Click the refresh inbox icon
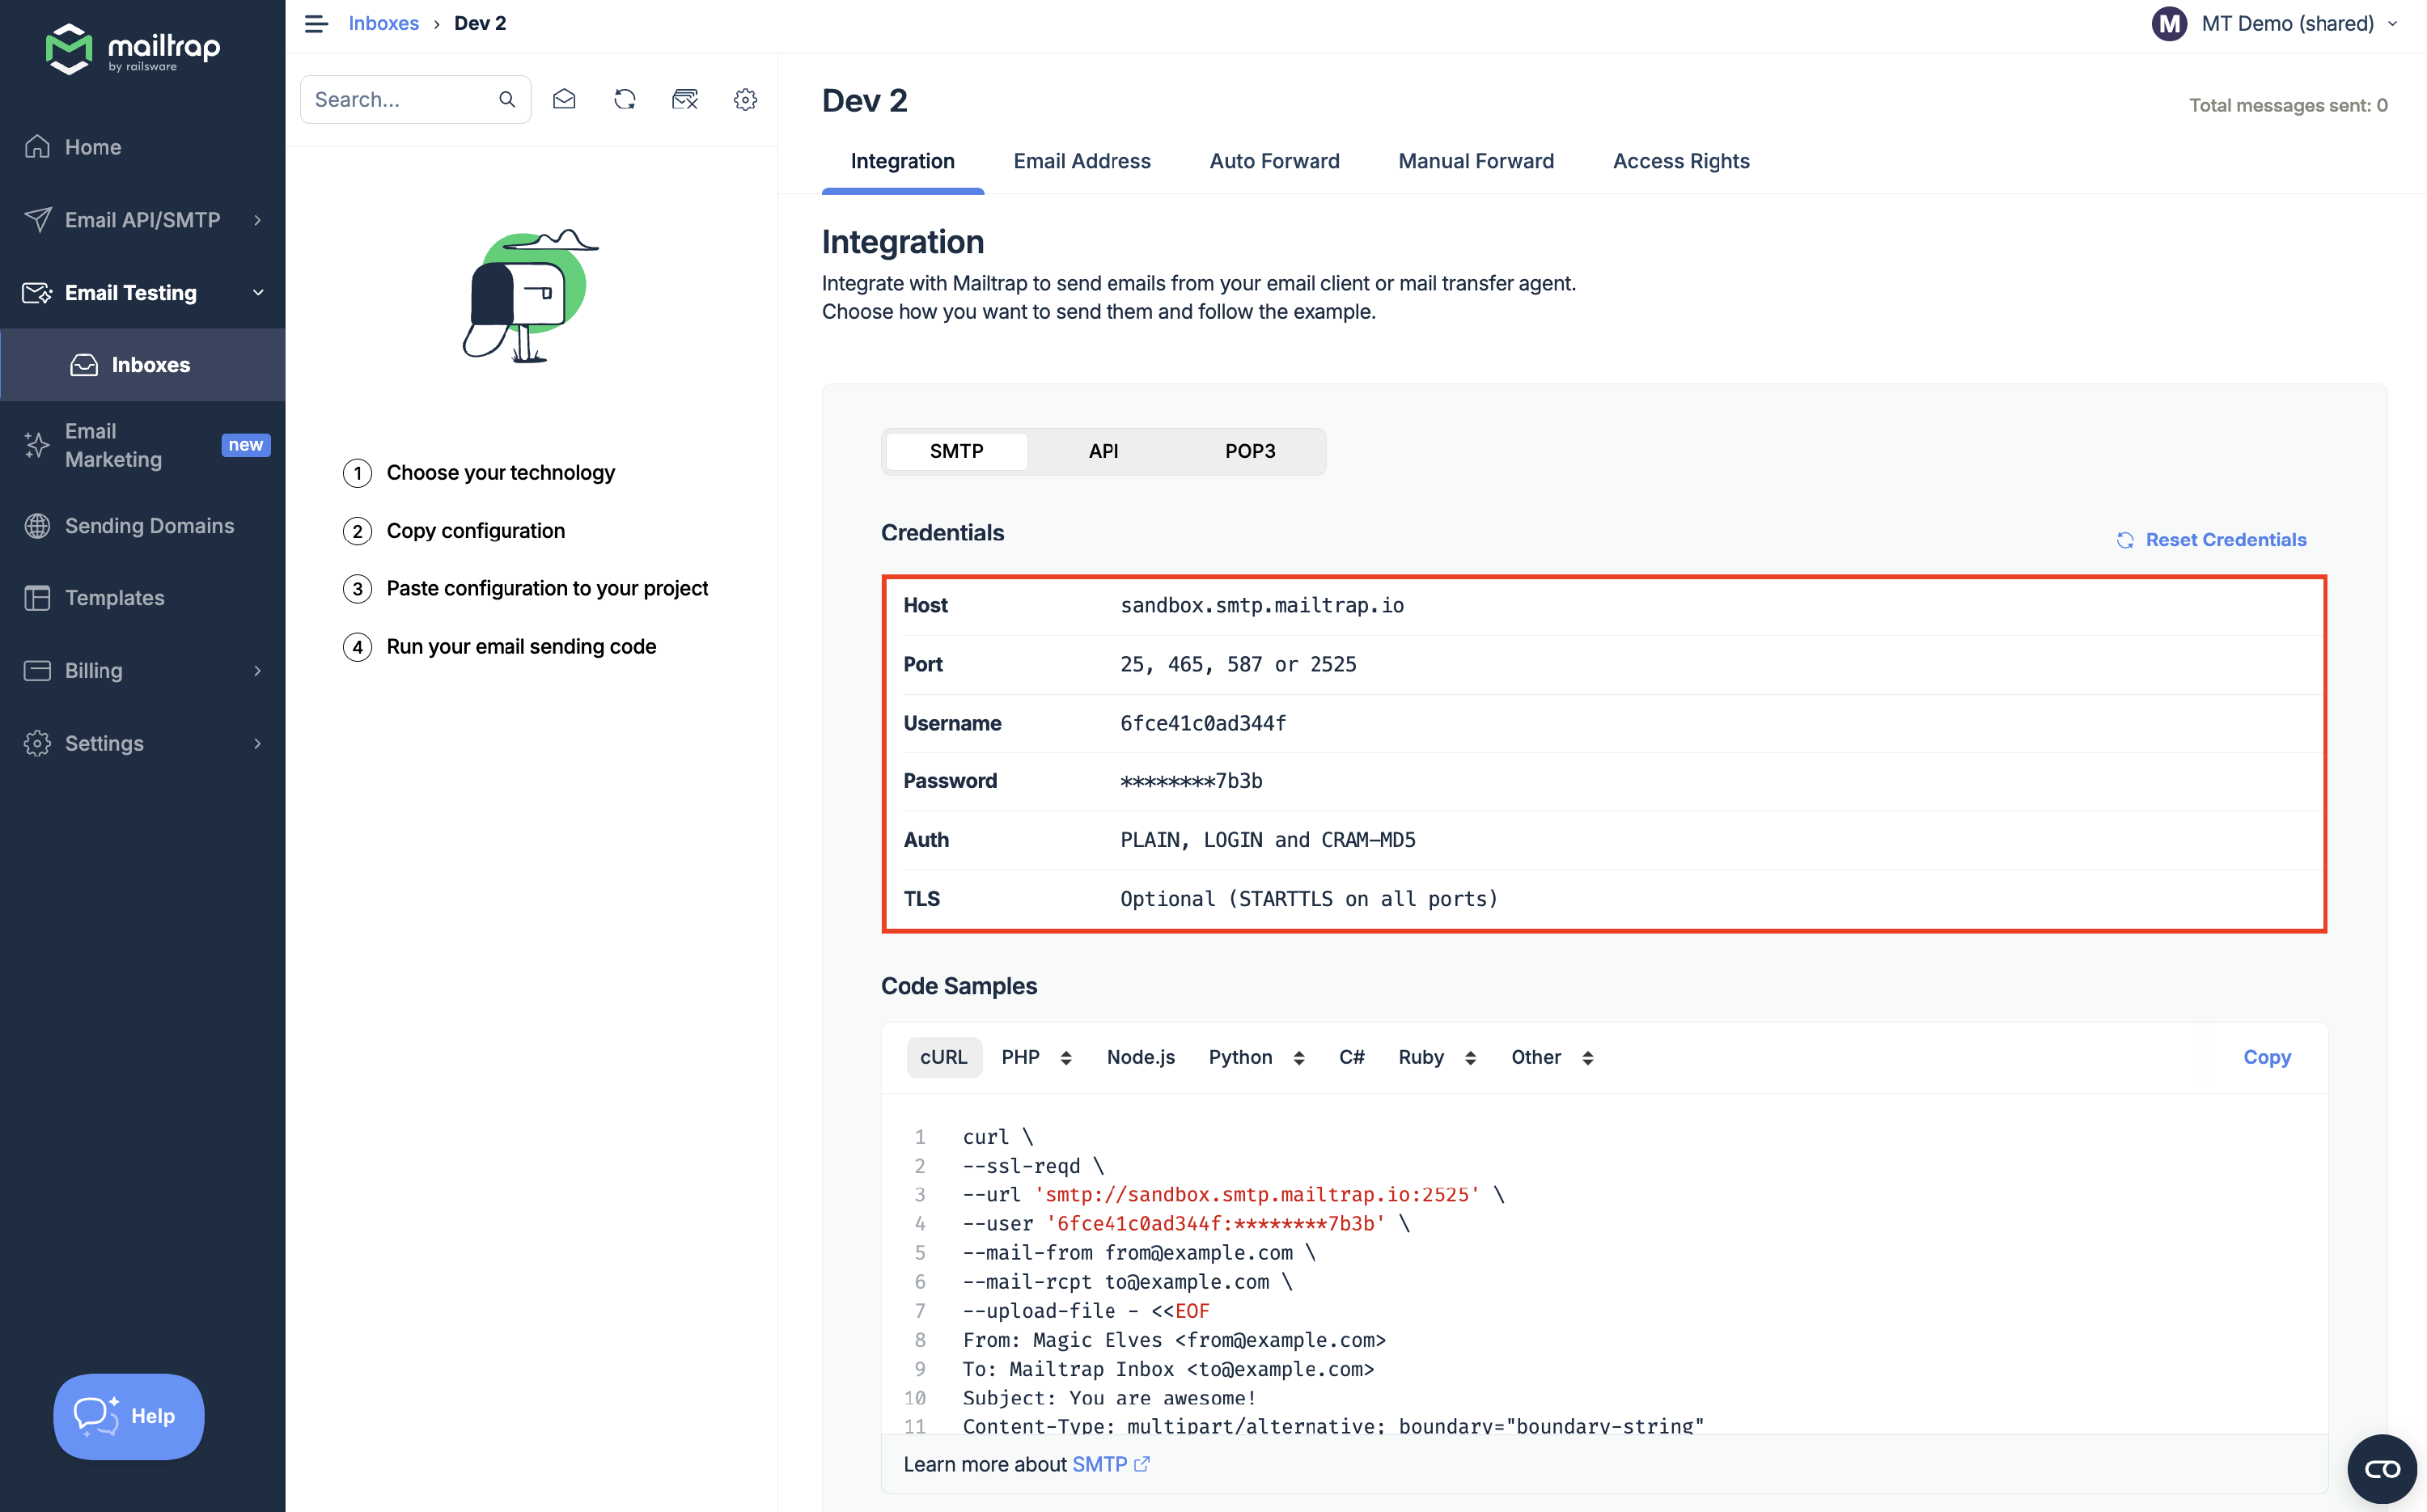Image resolution: width=2427 pixels, height=1512 pixels. pos(625,99)
